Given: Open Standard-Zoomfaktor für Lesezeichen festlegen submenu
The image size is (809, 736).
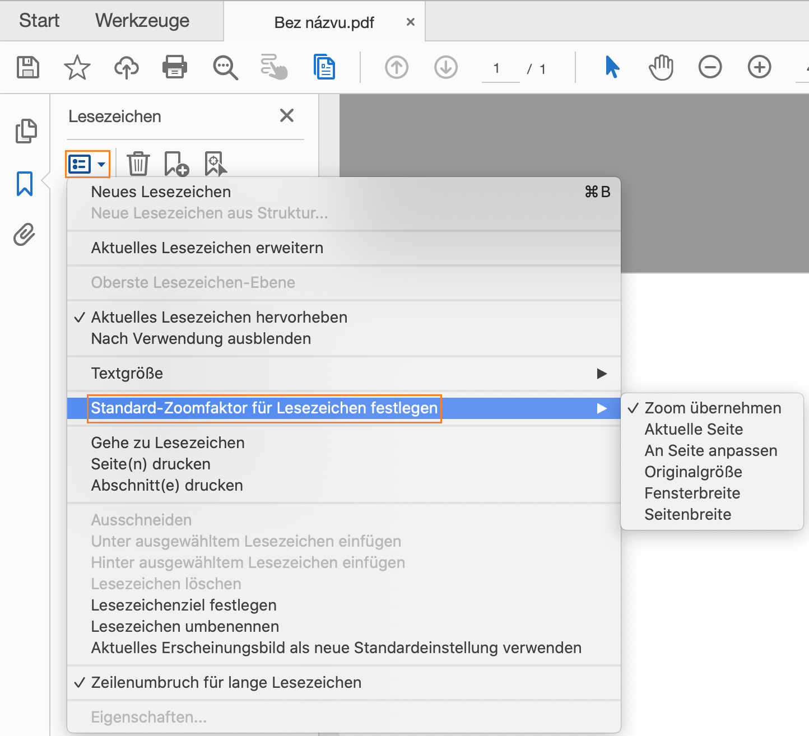Looking at the screenshot, I should (x=344, y=408).
